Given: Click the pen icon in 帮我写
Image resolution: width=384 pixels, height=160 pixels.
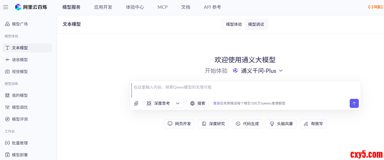Looking at the screenshot, I should [x=306, y=124].
